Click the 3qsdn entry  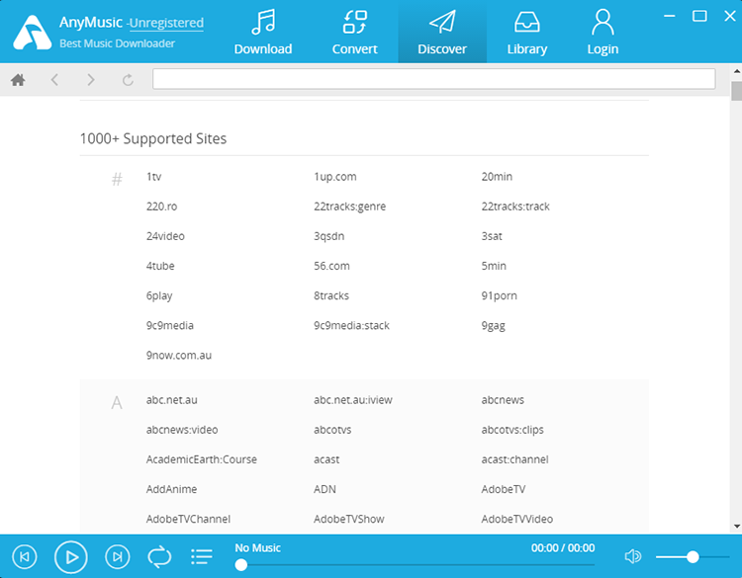(x=328, y=236)
